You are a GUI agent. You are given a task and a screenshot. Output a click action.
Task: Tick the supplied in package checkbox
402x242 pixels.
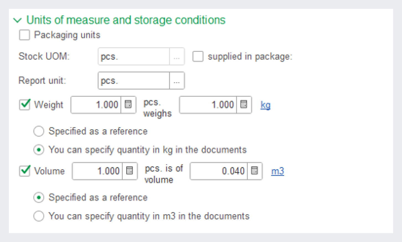pyautogui.click(x=198, y=56)
